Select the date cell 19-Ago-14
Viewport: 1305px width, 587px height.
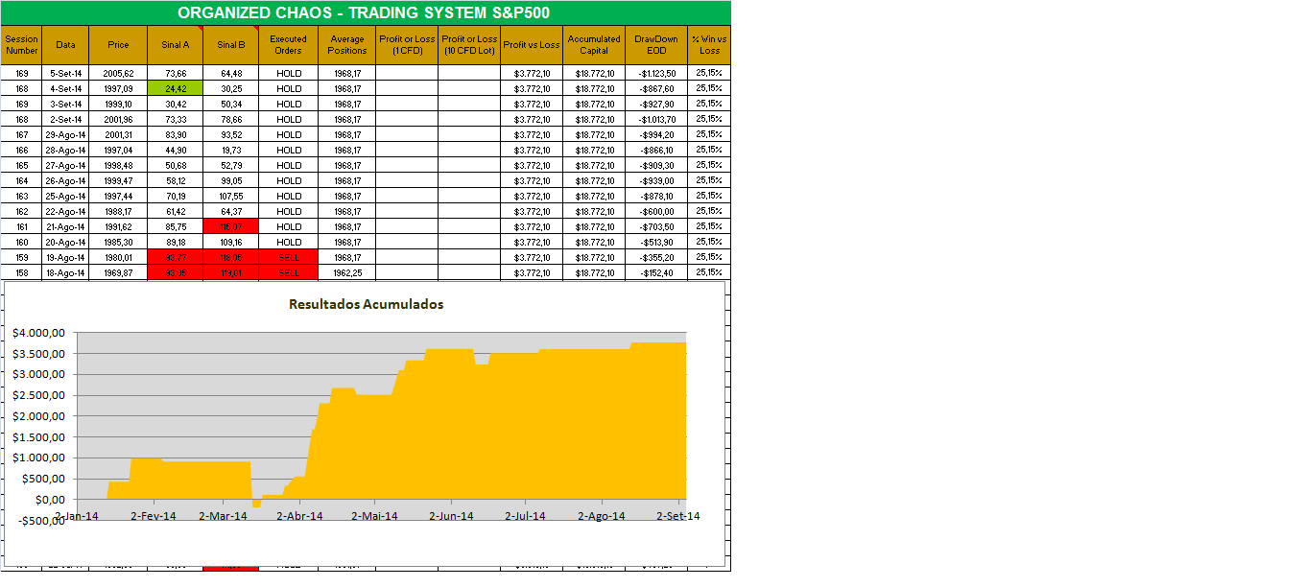(x=66, y=257)
